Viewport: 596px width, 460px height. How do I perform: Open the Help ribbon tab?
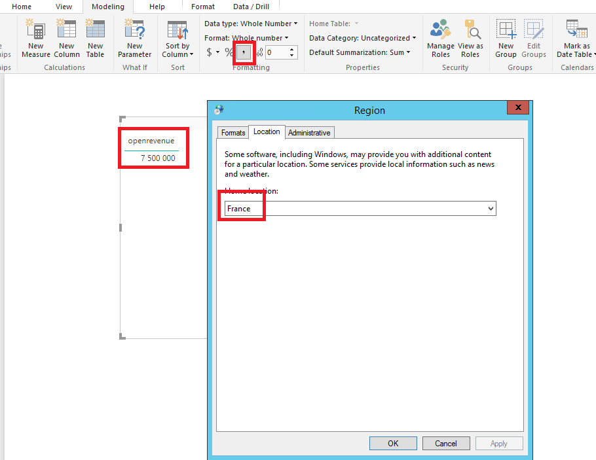(x=157, y=7)
